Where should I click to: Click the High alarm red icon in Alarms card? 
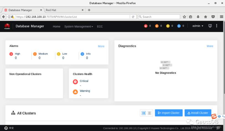tap(11, 54)
